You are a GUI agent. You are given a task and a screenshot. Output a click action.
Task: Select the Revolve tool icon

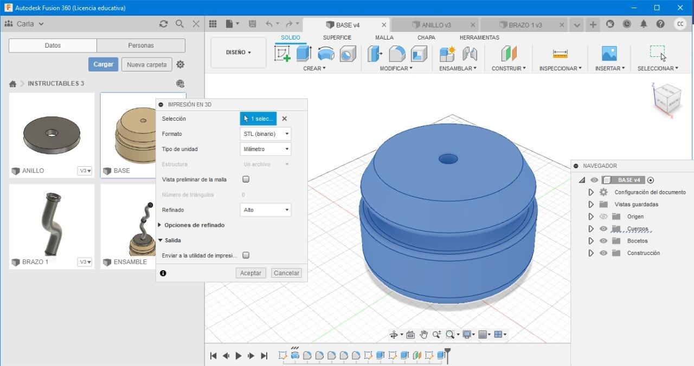(x=326, y=53)
